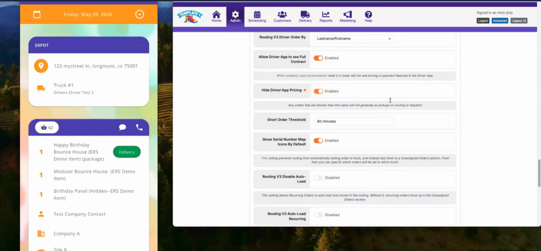Expand the date dropdown circle arrow
This screenshot has width=541, height=251.
tap(139, 14)
